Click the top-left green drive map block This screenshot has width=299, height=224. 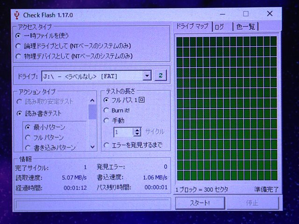click(x=179, y=42)
